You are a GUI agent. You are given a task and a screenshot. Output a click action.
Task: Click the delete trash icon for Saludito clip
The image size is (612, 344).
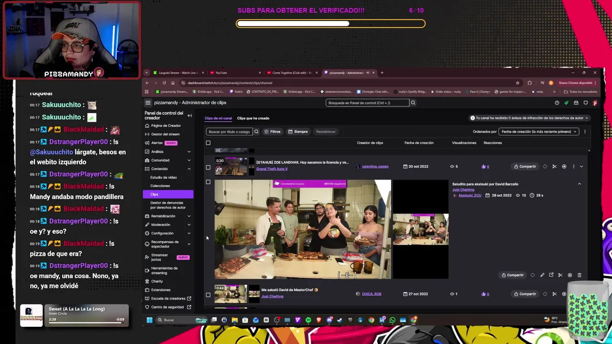click(579, 275)
